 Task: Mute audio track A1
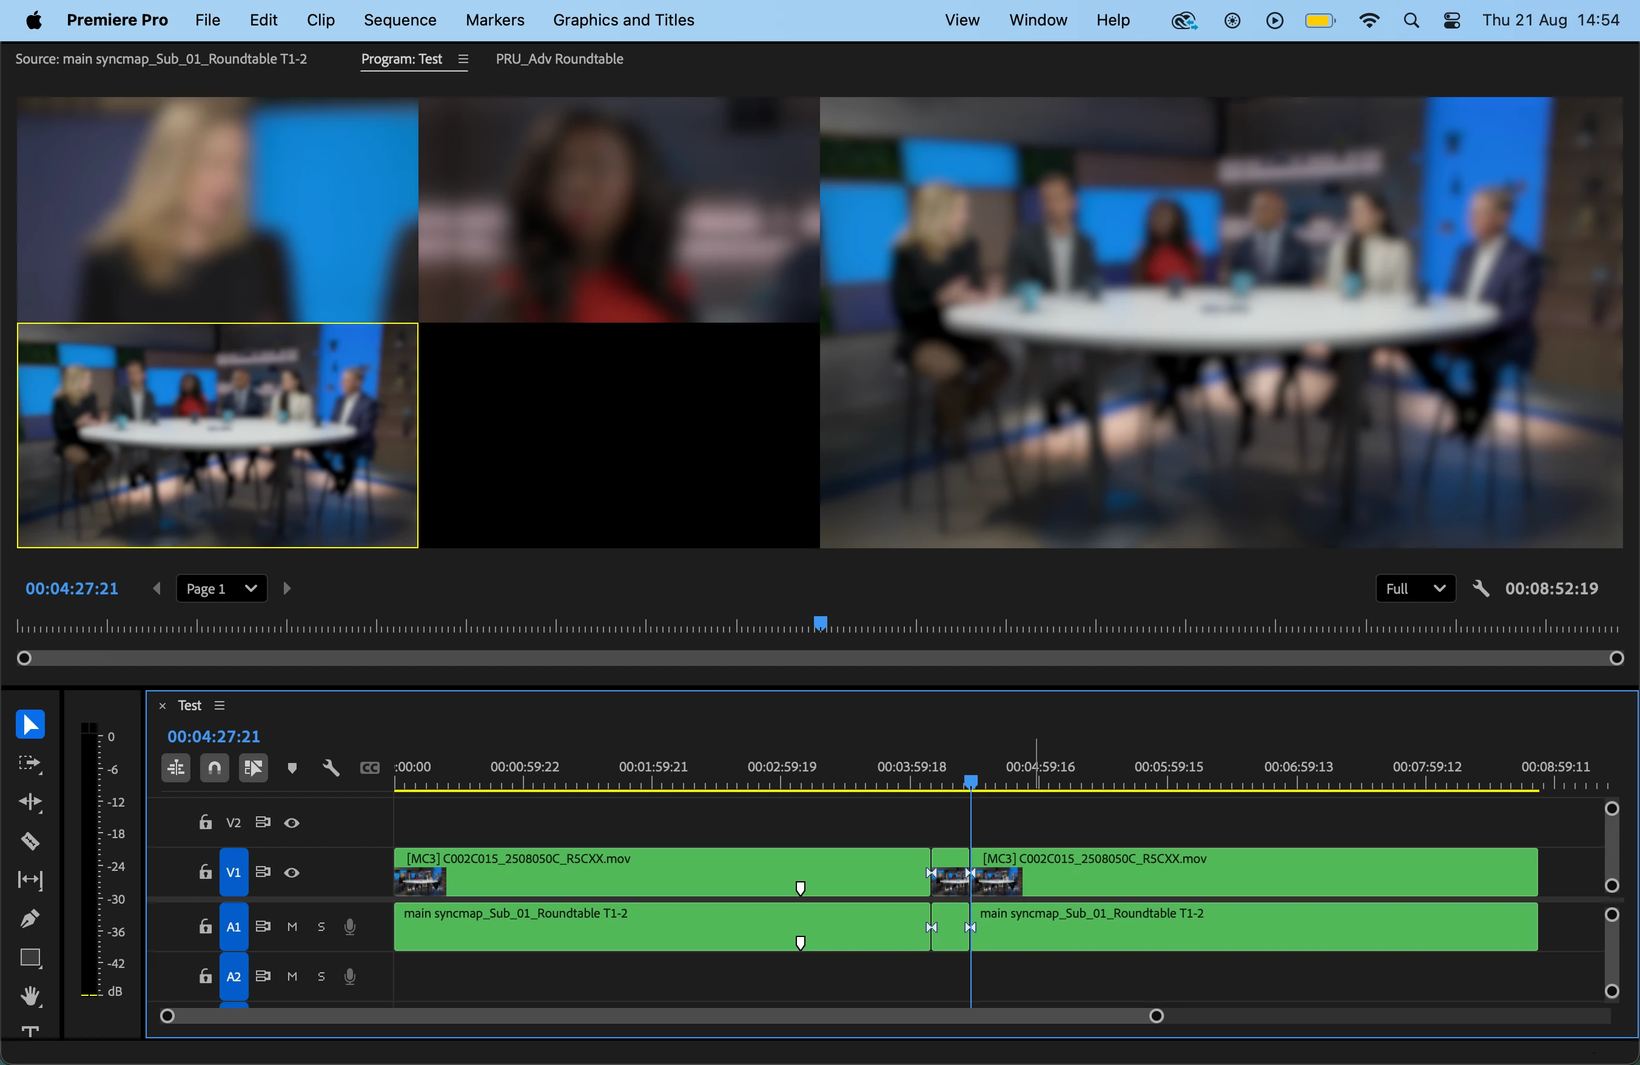pyautogui.click(x=292, y=927)
